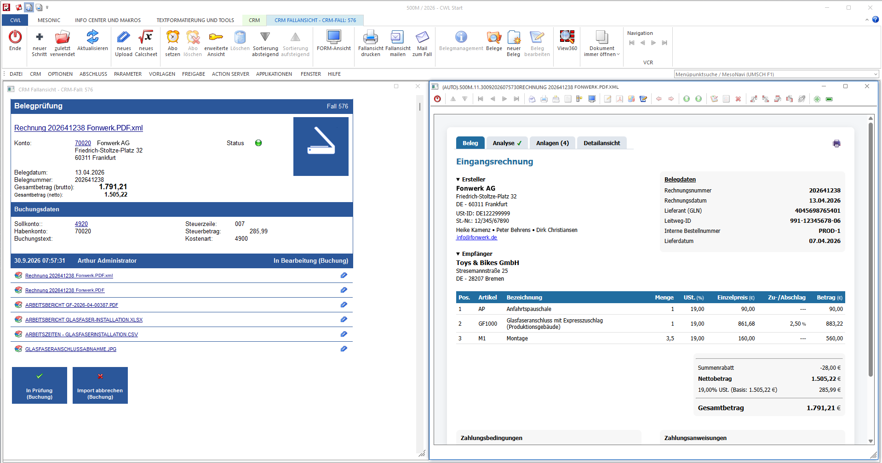Open the Belege icon in ribbon
Image resolution: width=882 pixels, height=463 pixels.
(x=494, y=37)
